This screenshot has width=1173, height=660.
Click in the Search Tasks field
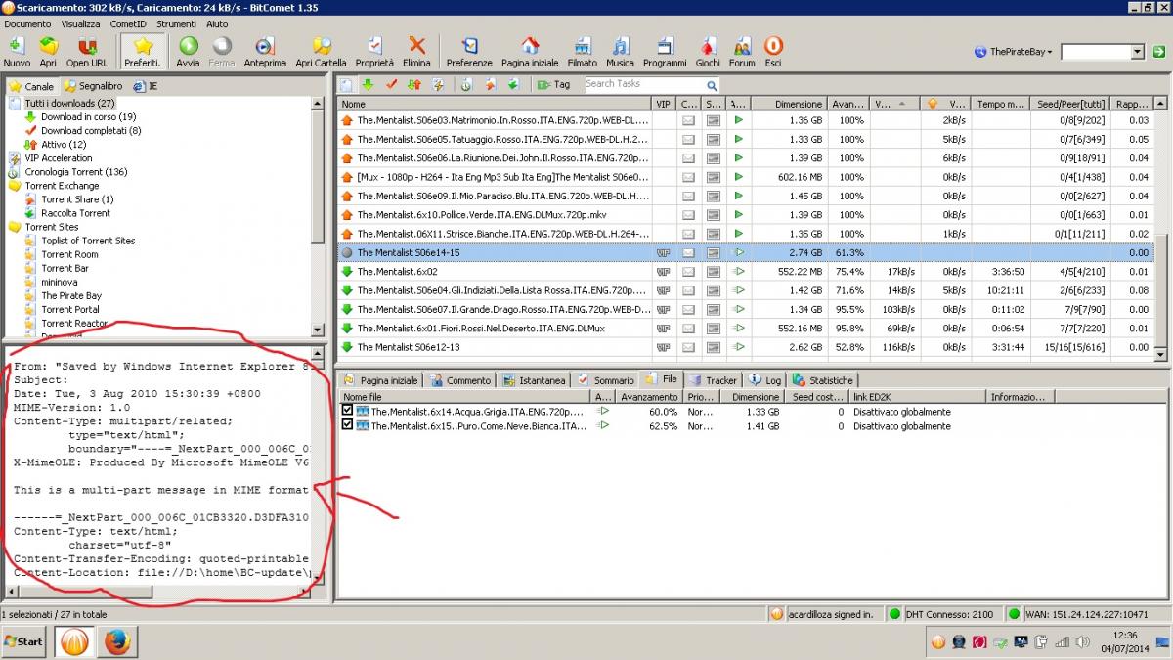643,84
